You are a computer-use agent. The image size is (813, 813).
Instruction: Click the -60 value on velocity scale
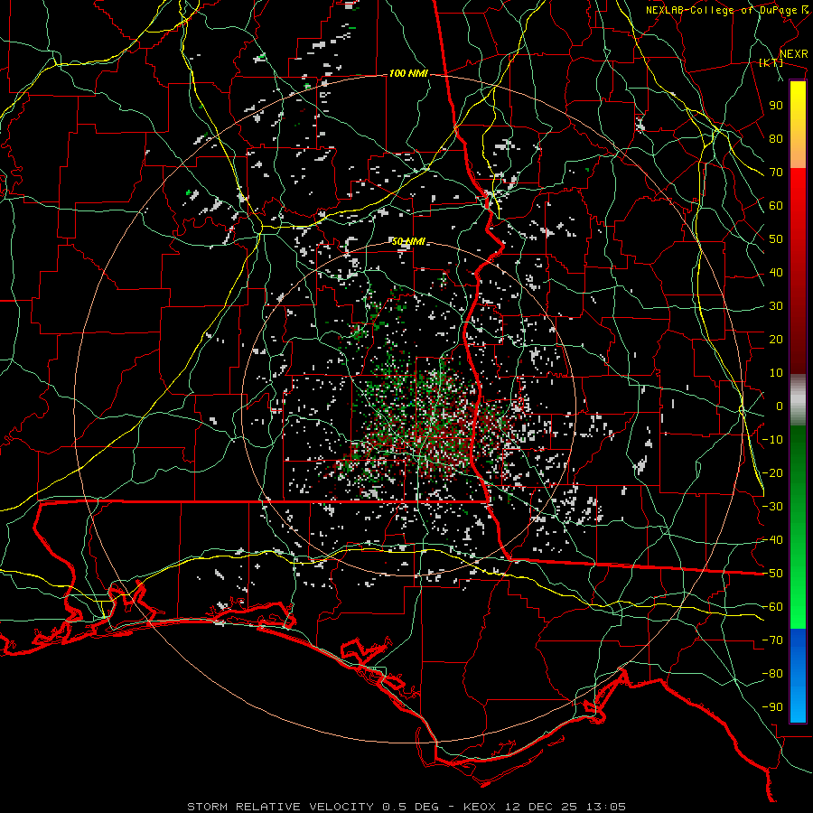pyautogui.click(x=772, y=607)
